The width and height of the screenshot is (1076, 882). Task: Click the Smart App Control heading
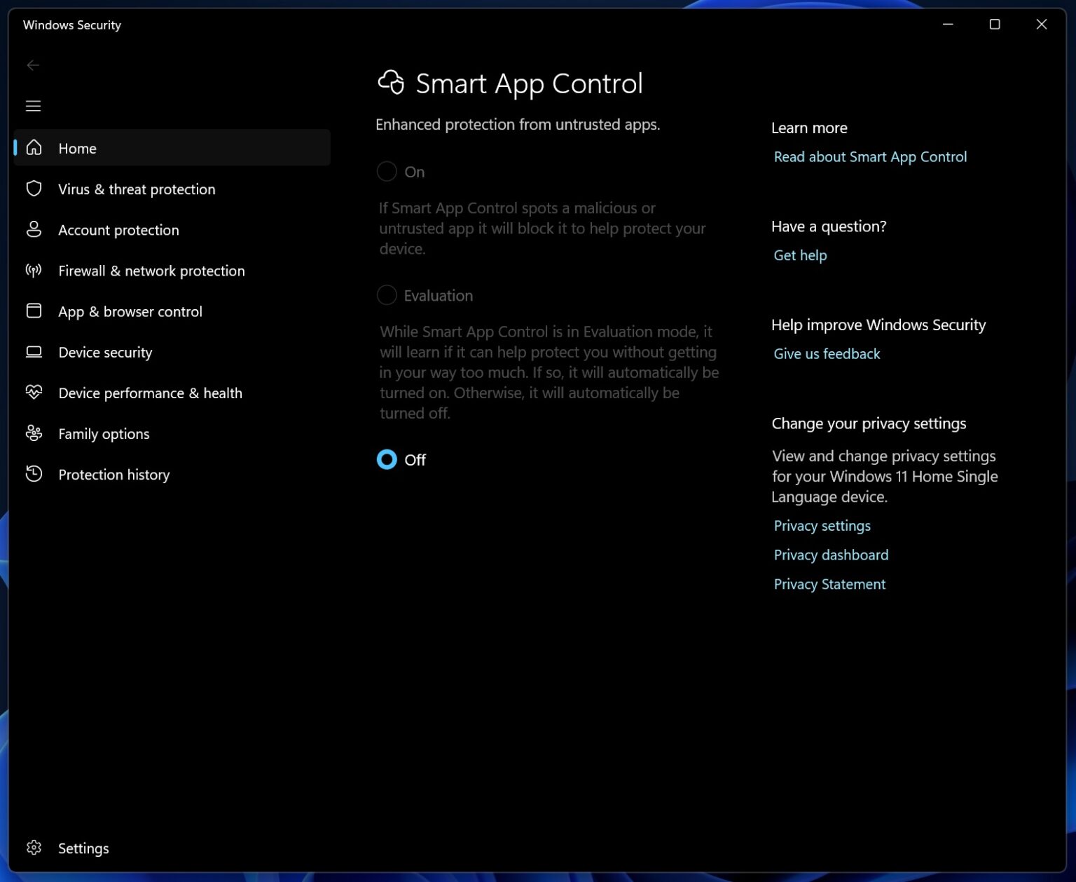coord(529,83)
